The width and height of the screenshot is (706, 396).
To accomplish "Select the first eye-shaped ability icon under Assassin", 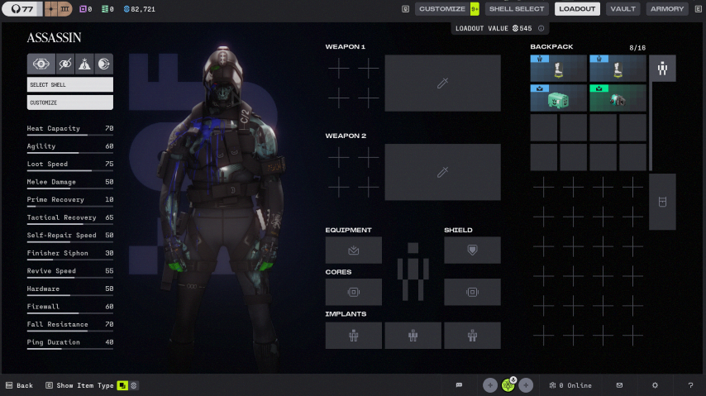I will coord(41,64).
